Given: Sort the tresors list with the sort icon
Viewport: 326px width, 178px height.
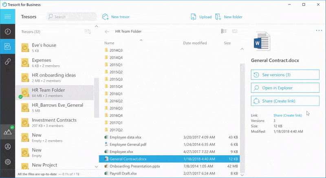Looking at the screenshot, I should [x=88, y=32].
